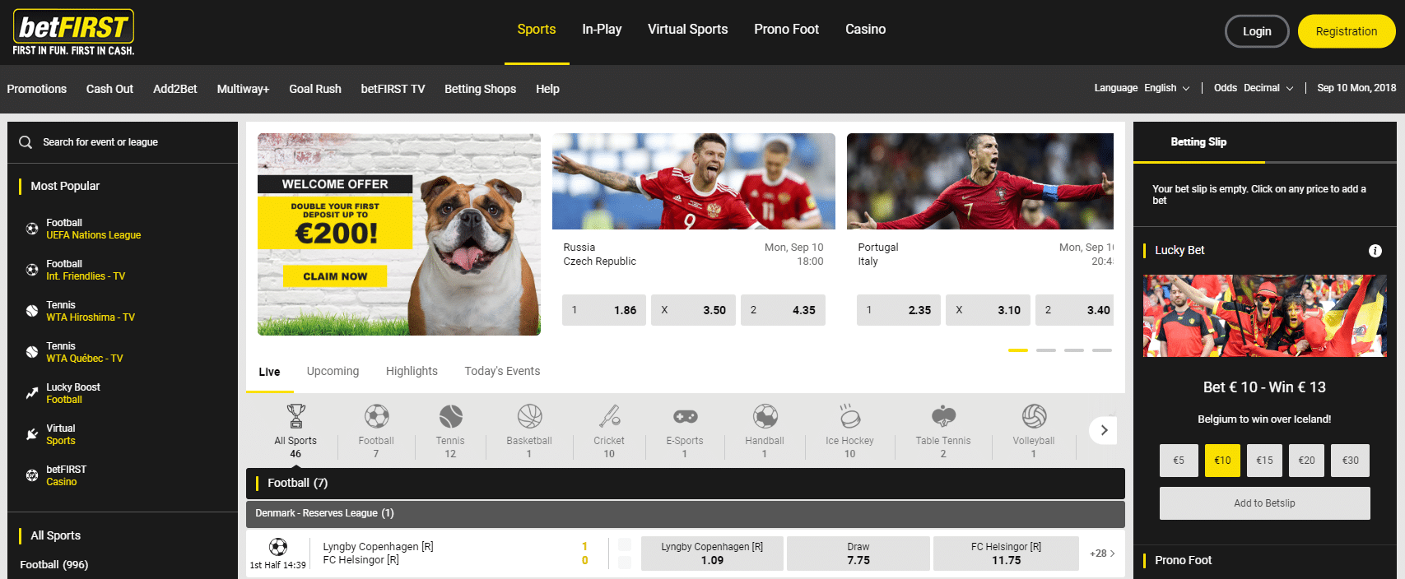Pick the E-Sports controller icon

(685, 417)
